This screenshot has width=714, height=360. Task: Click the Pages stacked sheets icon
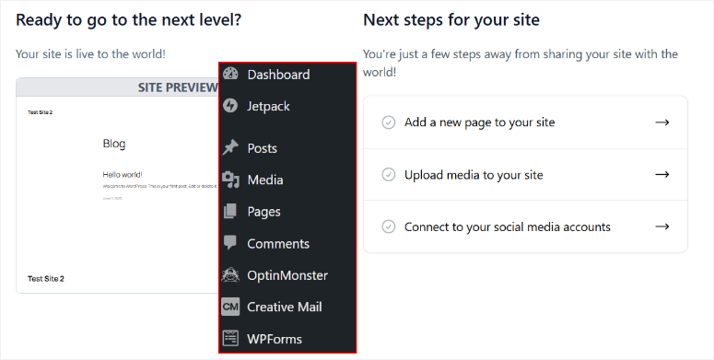pyautogui.click(x=230, y=211)
